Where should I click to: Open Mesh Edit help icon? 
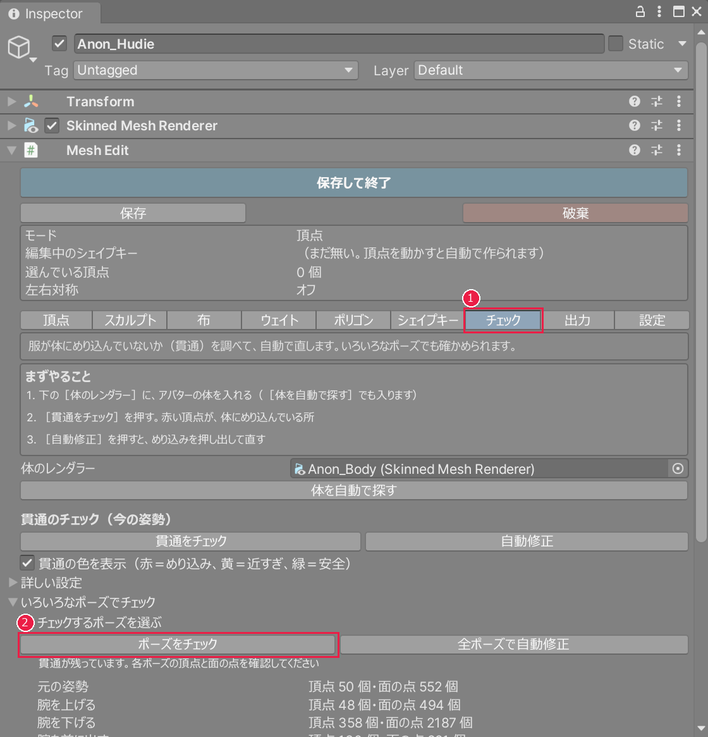click(x=634, y=150)
